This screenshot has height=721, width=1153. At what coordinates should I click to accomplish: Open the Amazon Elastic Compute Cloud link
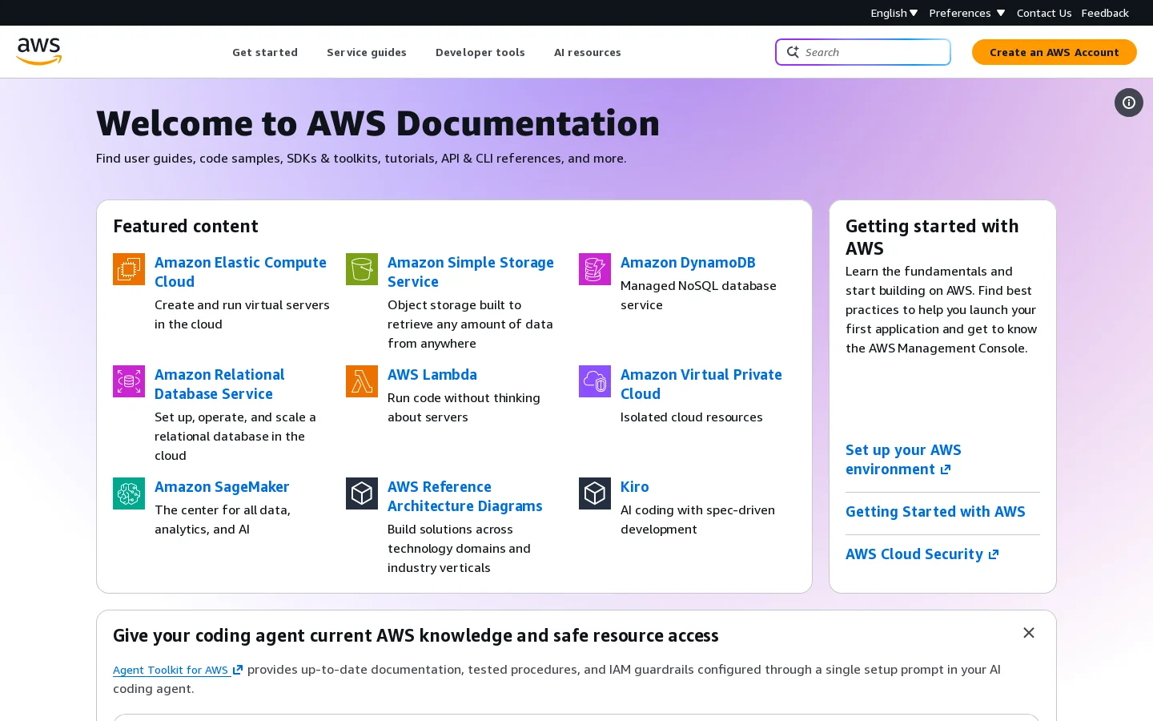point(240,272)
